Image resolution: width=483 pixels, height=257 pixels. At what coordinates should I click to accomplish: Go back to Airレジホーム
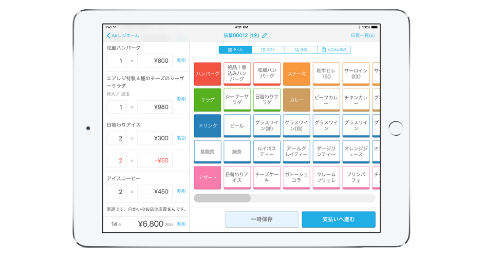(123, 35)
